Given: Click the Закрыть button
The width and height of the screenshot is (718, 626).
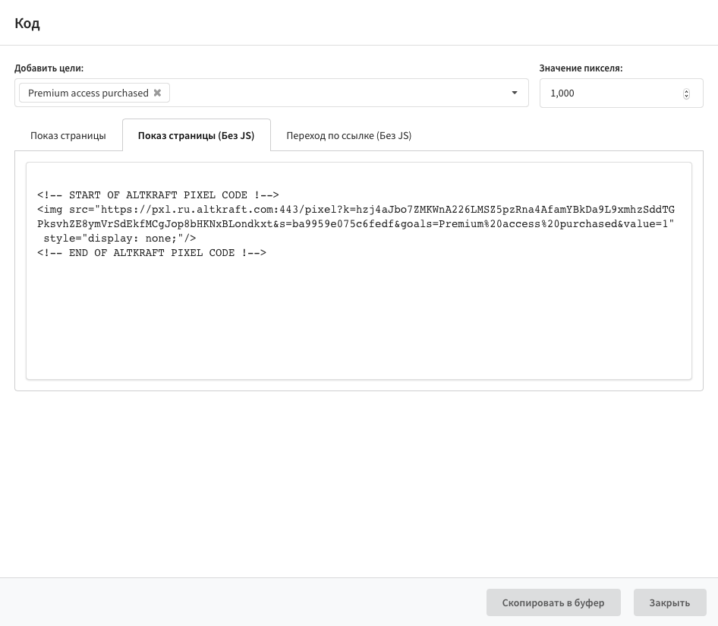Looking at the screenshot, I should pyautogui.click(x=669, y=602).
